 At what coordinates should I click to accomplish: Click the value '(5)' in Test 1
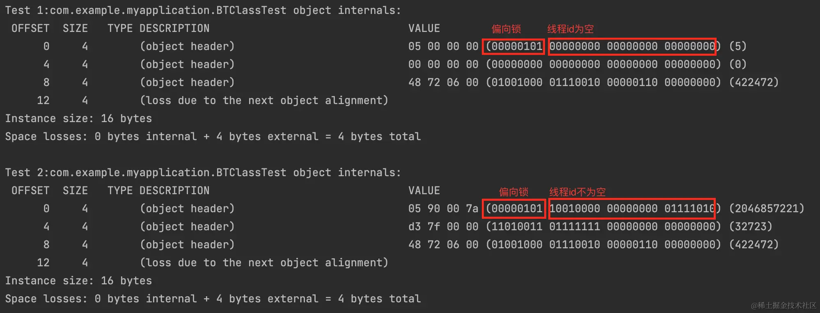738,46
